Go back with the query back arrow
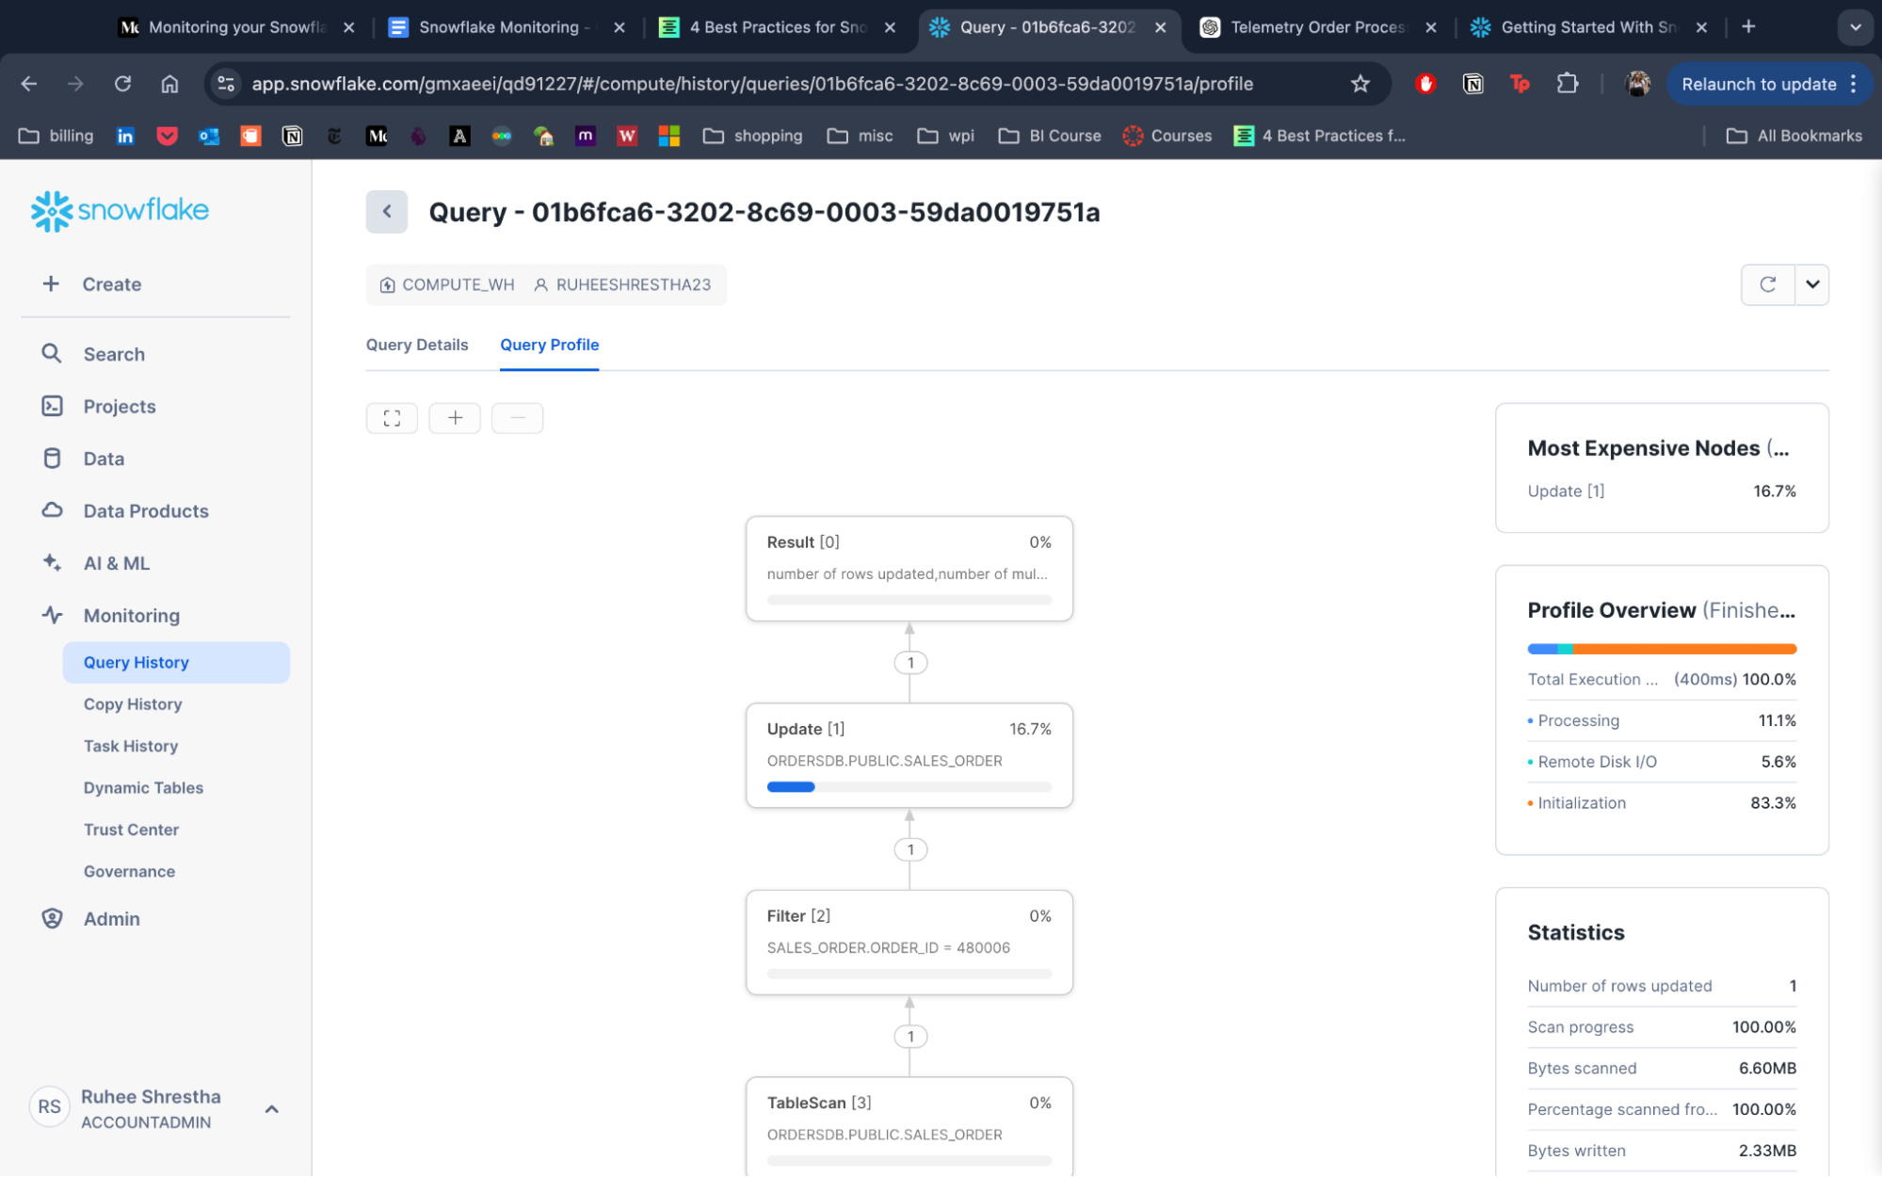This screenshot has height=1177, width=1882. click(x=386, y=212)
